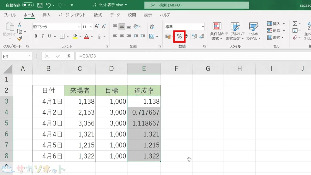Viewport: 311px width, 175px height.
Task: Click the Percent Style button
Action: [x=179, y=36]
